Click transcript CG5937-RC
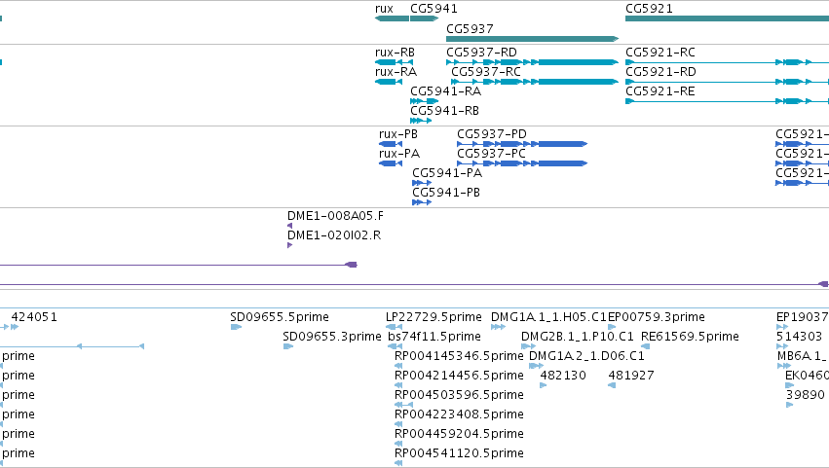Screen dimensions: 829x468 485,72
